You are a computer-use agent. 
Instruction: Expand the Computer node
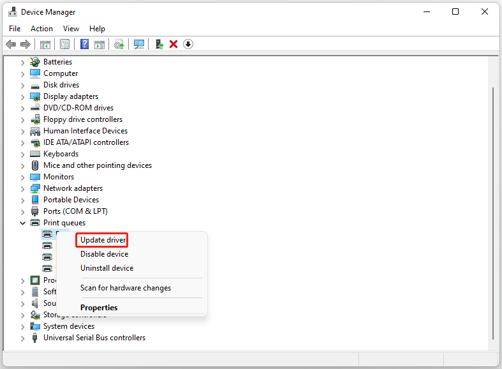[22, 74]
